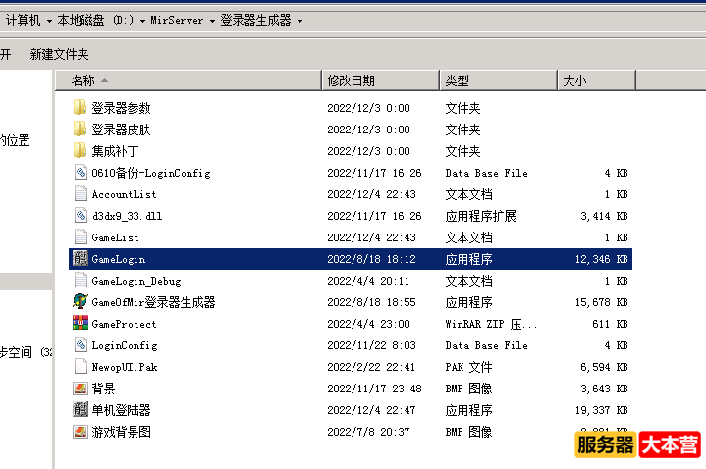706x469 pixels.
Task: Click the d3dx9_33.dll file icon
Action: click(x=81, y=216)
